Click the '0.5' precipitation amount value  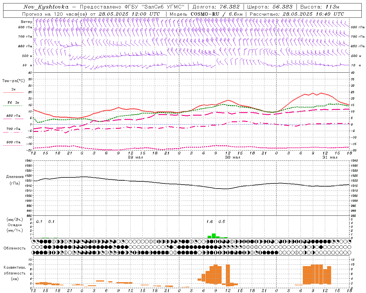click(x=222, y=221)
